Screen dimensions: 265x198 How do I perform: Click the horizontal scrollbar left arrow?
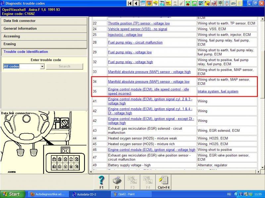[91, 172]
